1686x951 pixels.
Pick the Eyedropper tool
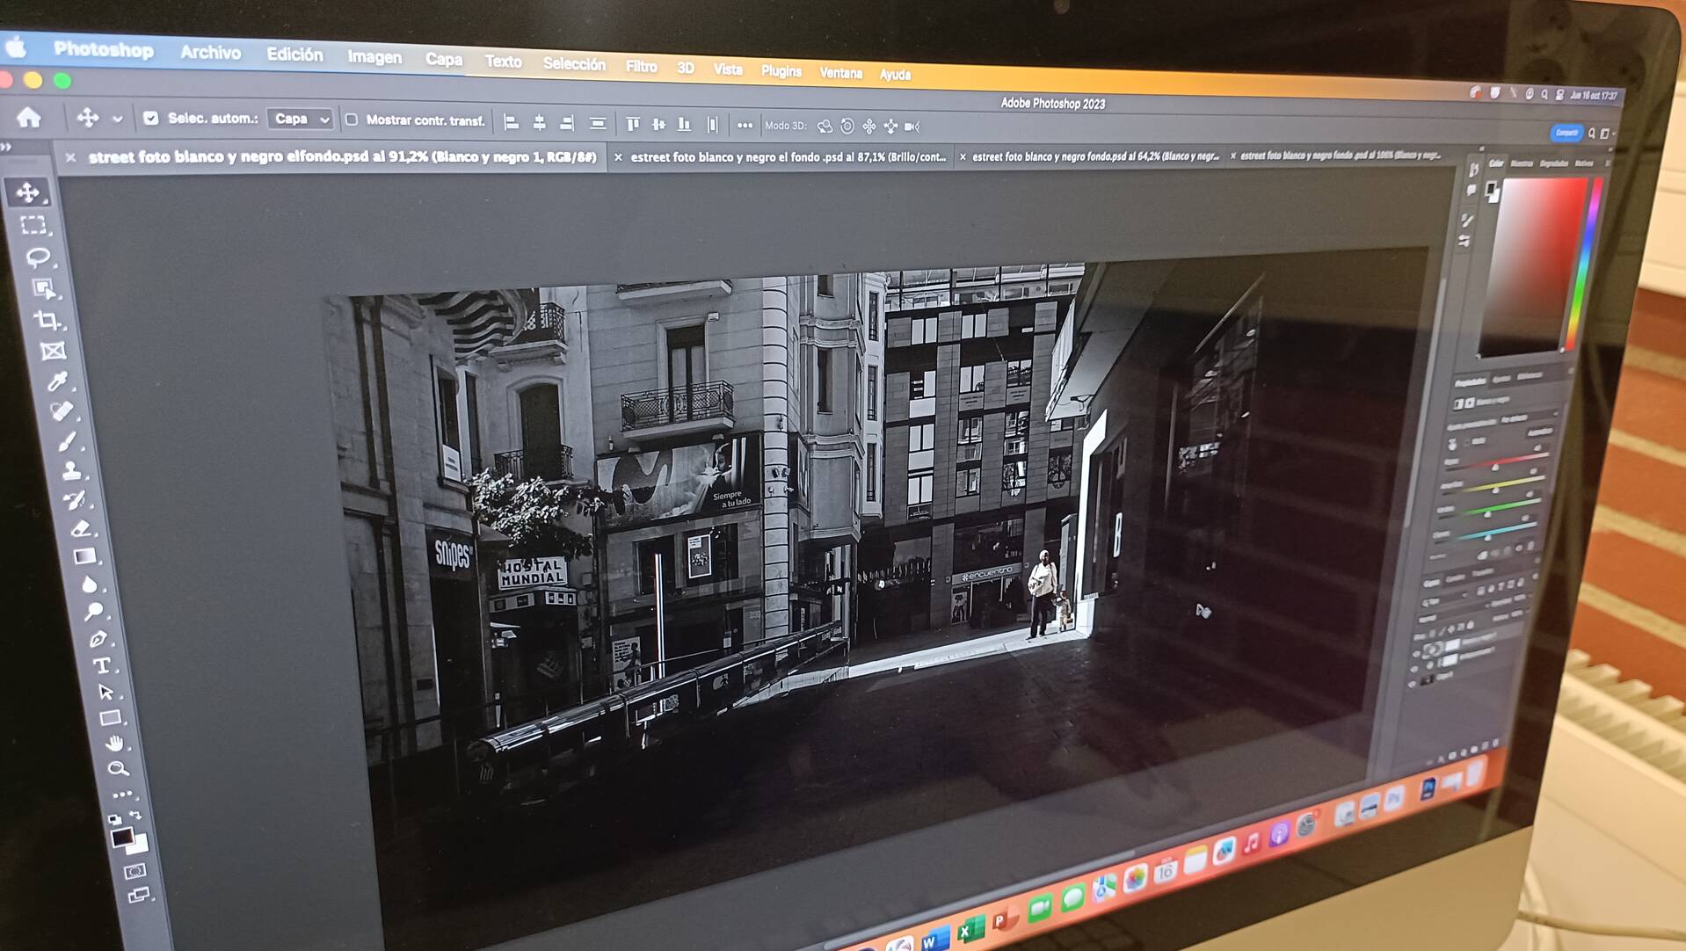pyautogui.click(x=57, y=381)
